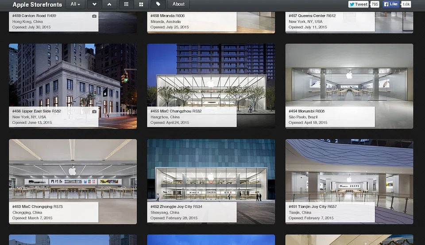Click the Apple Storefronts site title

[x=37, y=4]
